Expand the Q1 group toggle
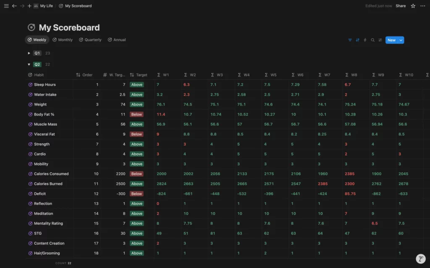The width and height of the screenshot is (430, 268). pos(29,53)
